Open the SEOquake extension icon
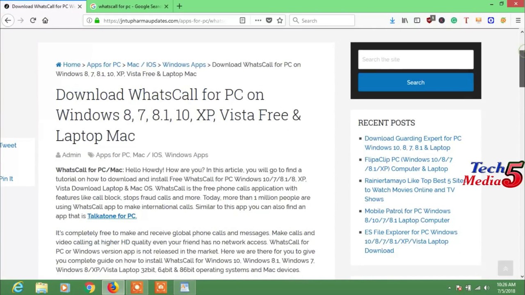 tap(503, 20)
